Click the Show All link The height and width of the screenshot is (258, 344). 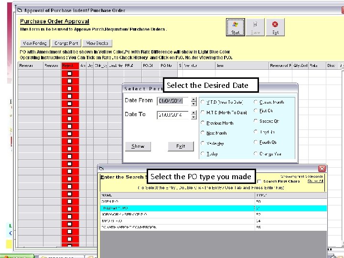[315, 181]
